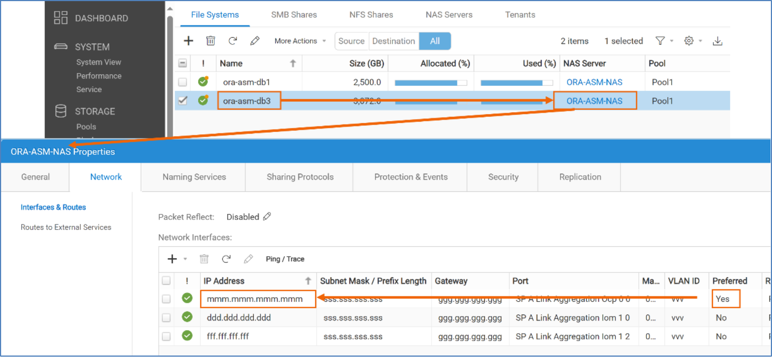
Task: Edit selected file system with pencil icon
Action: 255,41
